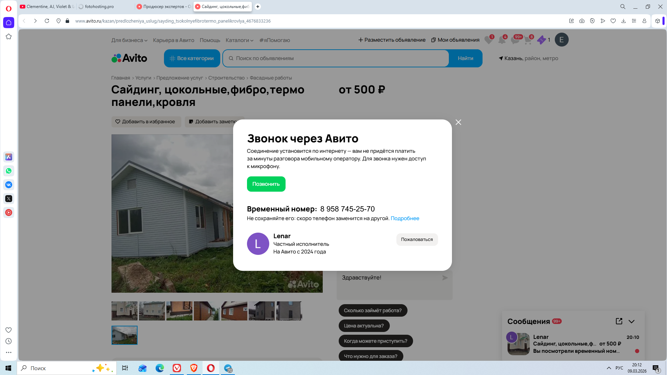Viewport: 667px width, 375px height.
Task: Click the Поиск по объявлениям search field
Action: 335,58
